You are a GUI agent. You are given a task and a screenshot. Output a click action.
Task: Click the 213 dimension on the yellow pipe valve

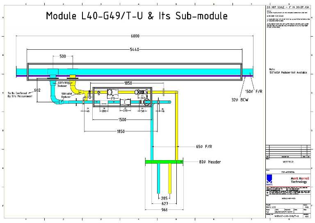click(113, 98)
